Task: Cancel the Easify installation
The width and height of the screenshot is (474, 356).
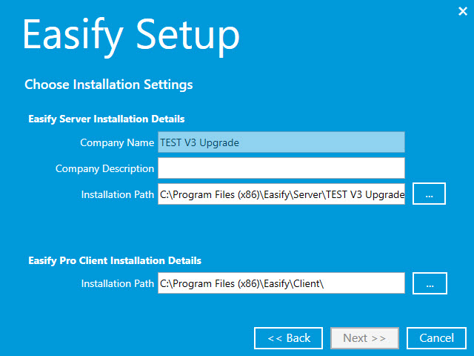Action: coord(436,338)
